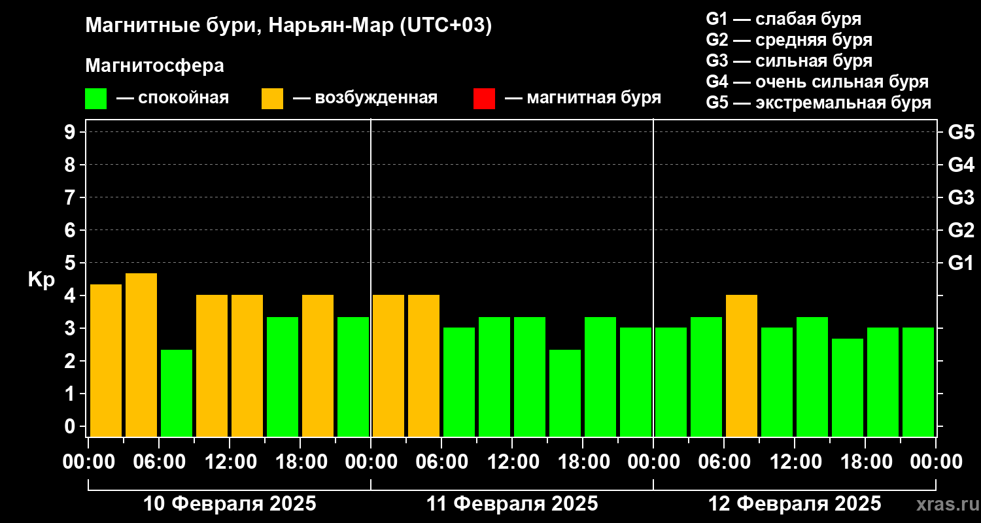Image resolution: width=981 pixels, height=523 pixels.
Task: Click the 'Kp' axis title
Action: 41,280
